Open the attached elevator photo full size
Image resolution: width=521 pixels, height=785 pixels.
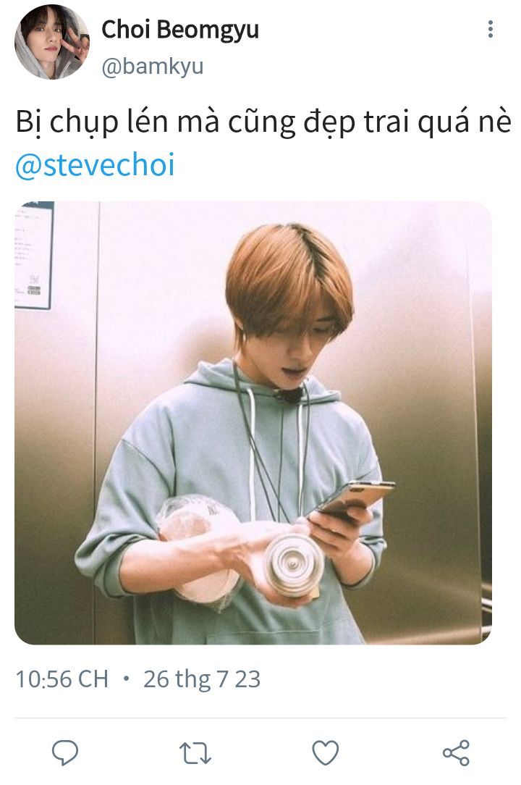tap(253, 422)
